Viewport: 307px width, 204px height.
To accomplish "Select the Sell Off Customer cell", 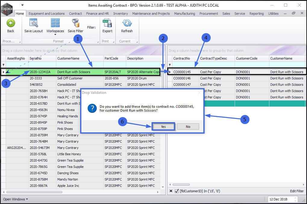I will point(80,78).
